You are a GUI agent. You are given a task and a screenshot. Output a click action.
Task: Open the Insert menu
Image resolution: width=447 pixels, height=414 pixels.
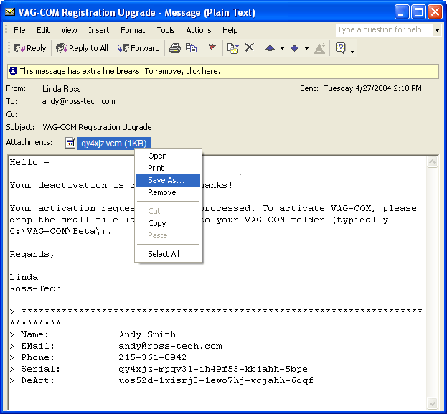[98, 30]
